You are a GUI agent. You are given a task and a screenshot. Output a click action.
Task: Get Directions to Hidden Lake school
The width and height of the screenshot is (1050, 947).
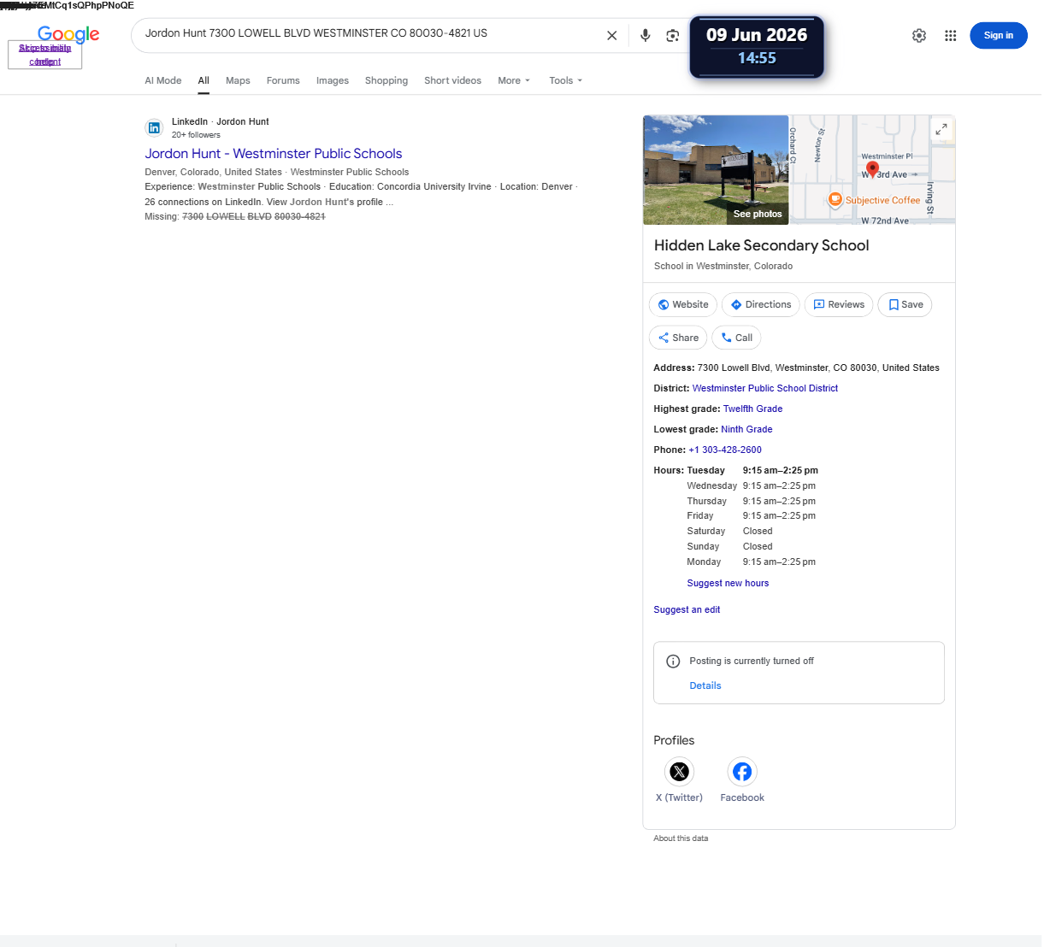[x=760, y=305]
